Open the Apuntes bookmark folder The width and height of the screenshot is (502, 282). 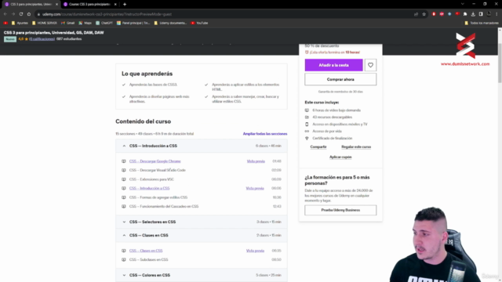[20, 23]
